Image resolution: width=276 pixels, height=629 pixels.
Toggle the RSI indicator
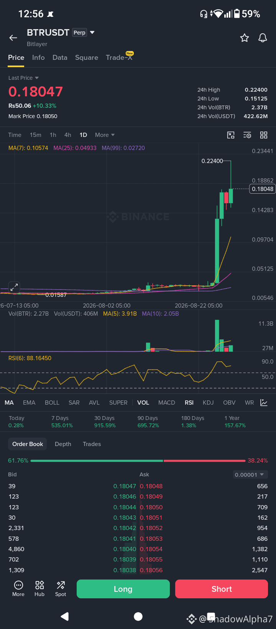point(189,403)
